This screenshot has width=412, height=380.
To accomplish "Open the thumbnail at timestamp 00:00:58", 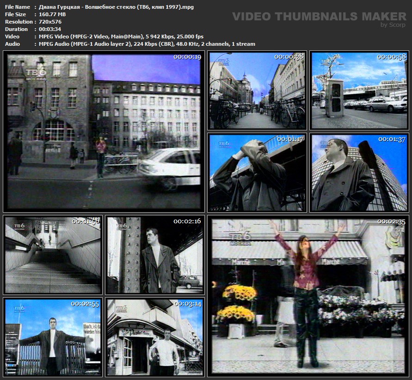I will [x=359, y=90].
